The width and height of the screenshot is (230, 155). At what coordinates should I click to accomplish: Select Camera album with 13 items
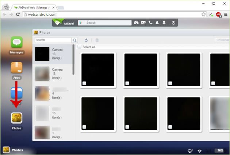53,54
